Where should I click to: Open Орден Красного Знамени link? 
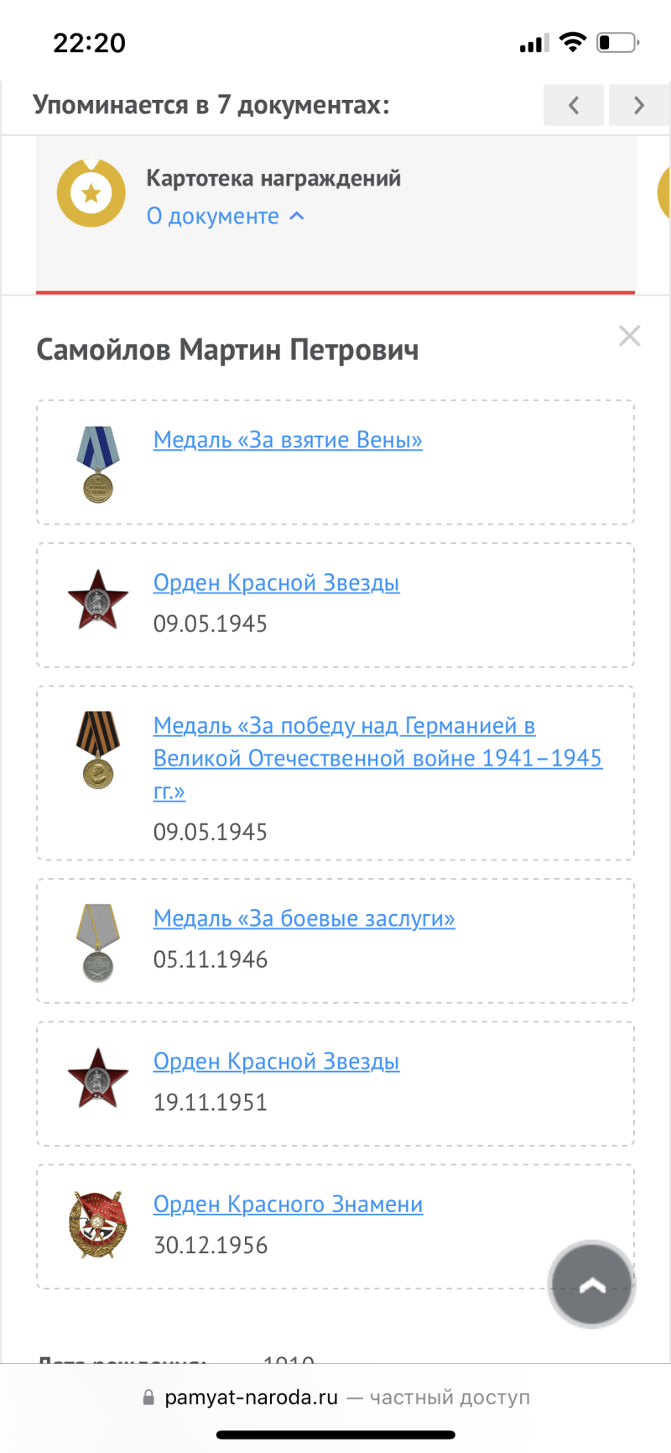point(288,1204)
